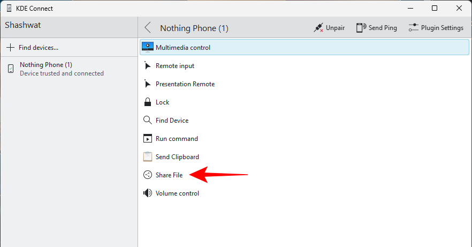Go back using the left chevron
472x247 pixels.
pos(148,28)
